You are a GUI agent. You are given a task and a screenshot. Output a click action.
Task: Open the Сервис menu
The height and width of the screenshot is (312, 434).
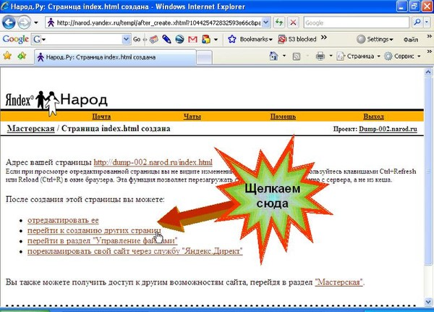click(x=402, y=56)
